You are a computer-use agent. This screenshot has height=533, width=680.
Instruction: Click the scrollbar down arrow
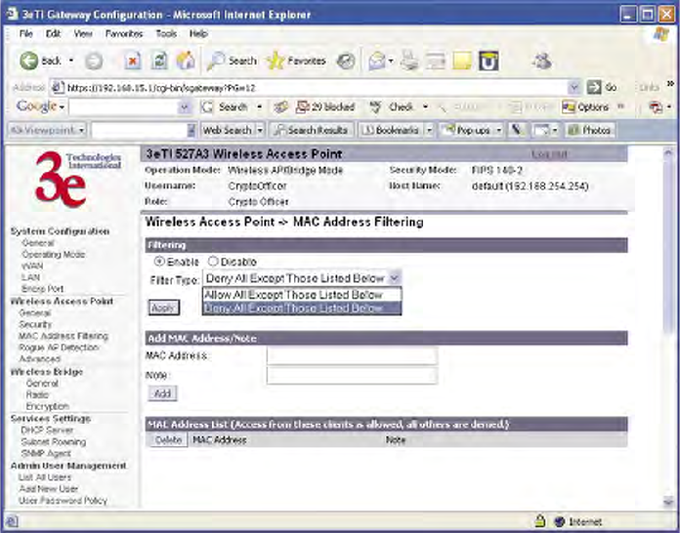(x=668, y=502)
